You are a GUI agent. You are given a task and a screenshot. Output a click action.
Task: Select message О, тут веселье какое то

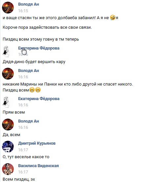[26, 157]
